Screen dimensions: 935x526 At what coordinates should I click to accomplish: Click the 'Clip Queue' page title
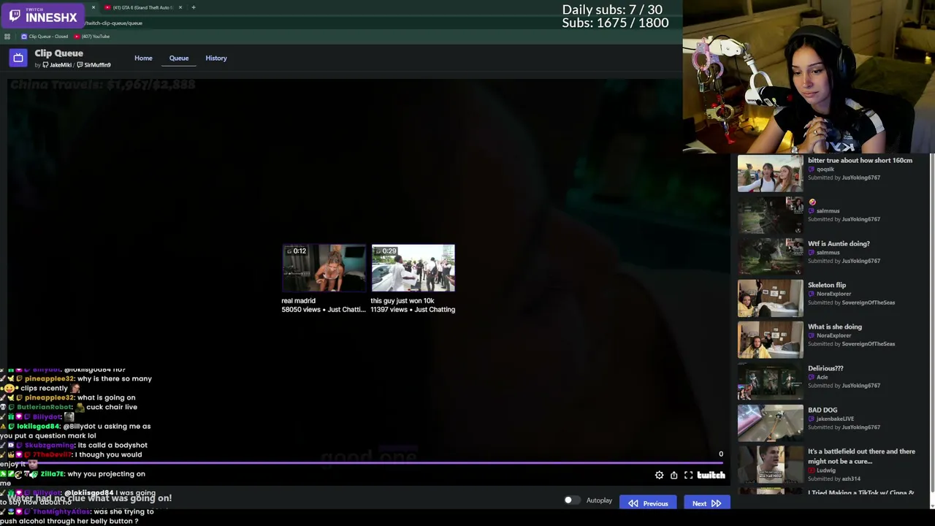click(x=58, y=53)
